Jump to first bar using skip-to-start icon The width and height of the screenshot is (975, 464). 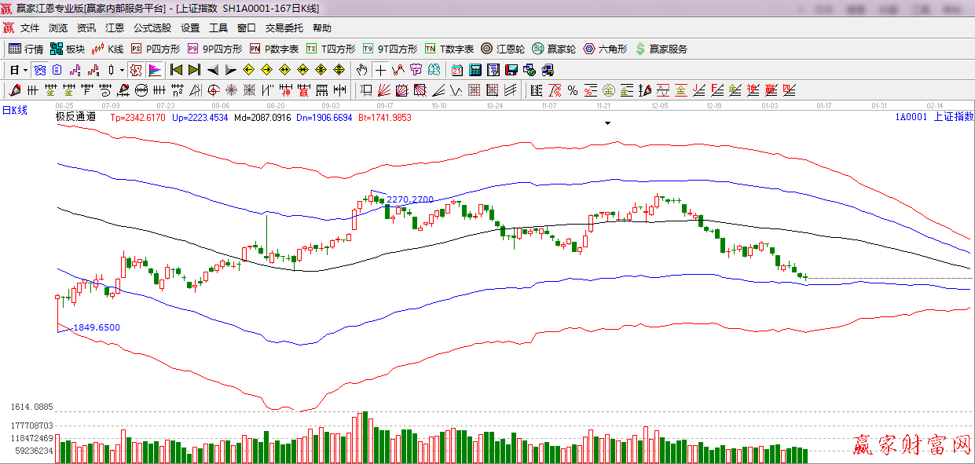[x=176, y=70]
